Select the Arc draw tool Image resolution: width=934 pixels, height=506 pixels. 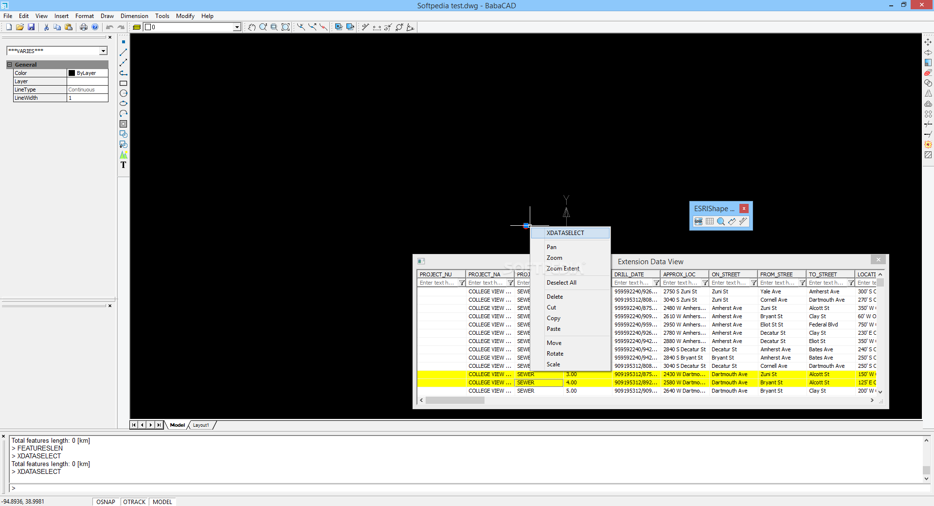[124, 113]
